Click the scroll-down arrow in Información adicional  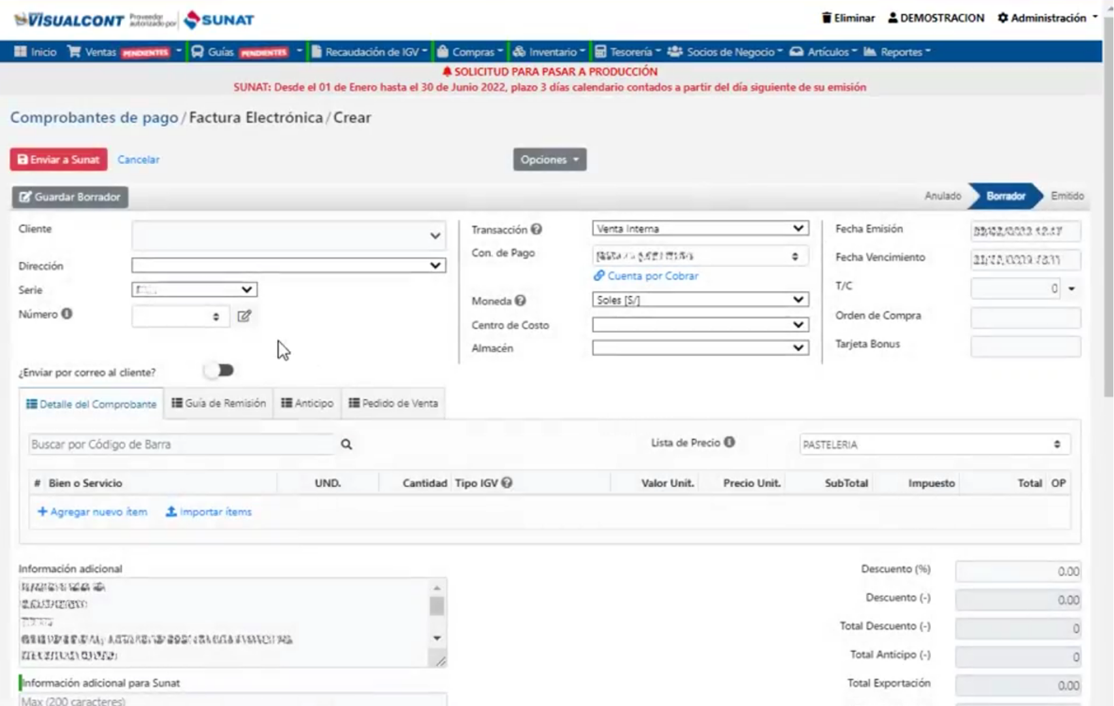[x=437, y=638]
